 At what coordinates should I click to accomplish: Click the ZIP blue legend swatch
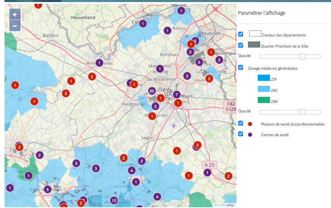coord(263,78)
